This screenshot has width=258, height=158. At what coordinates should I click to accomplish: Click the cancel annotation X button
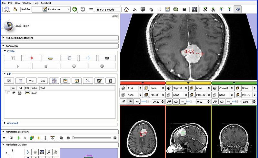(x=74, y=66)
